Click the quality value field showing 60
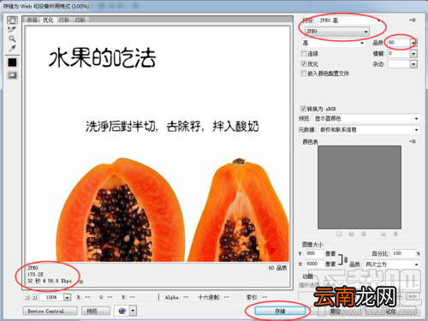 coord(398,43)
